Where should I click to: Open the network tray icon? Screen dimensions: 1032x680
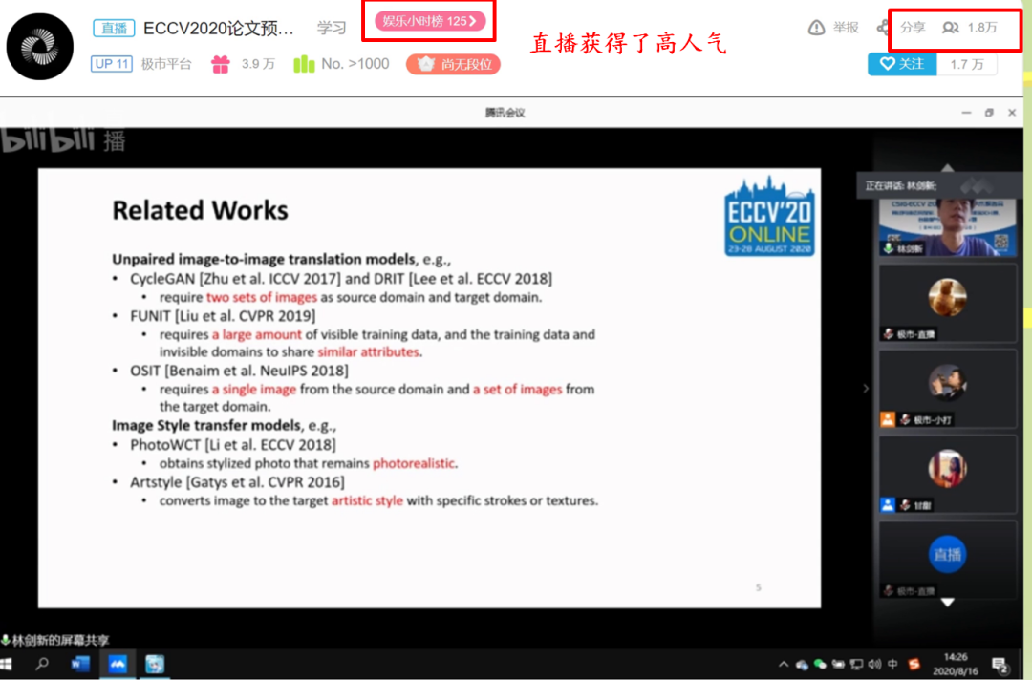[856, 664]
